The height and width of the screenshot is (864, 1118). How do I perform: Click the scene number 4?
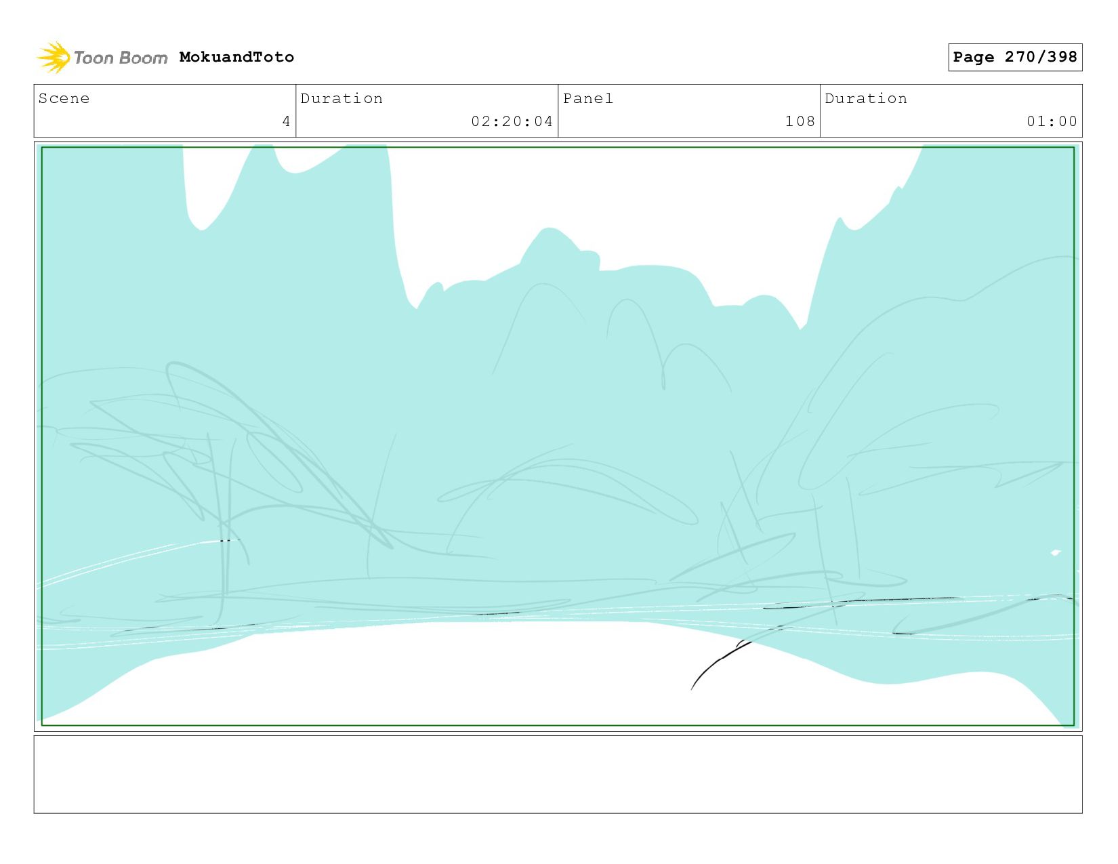(x=286, y=121)
